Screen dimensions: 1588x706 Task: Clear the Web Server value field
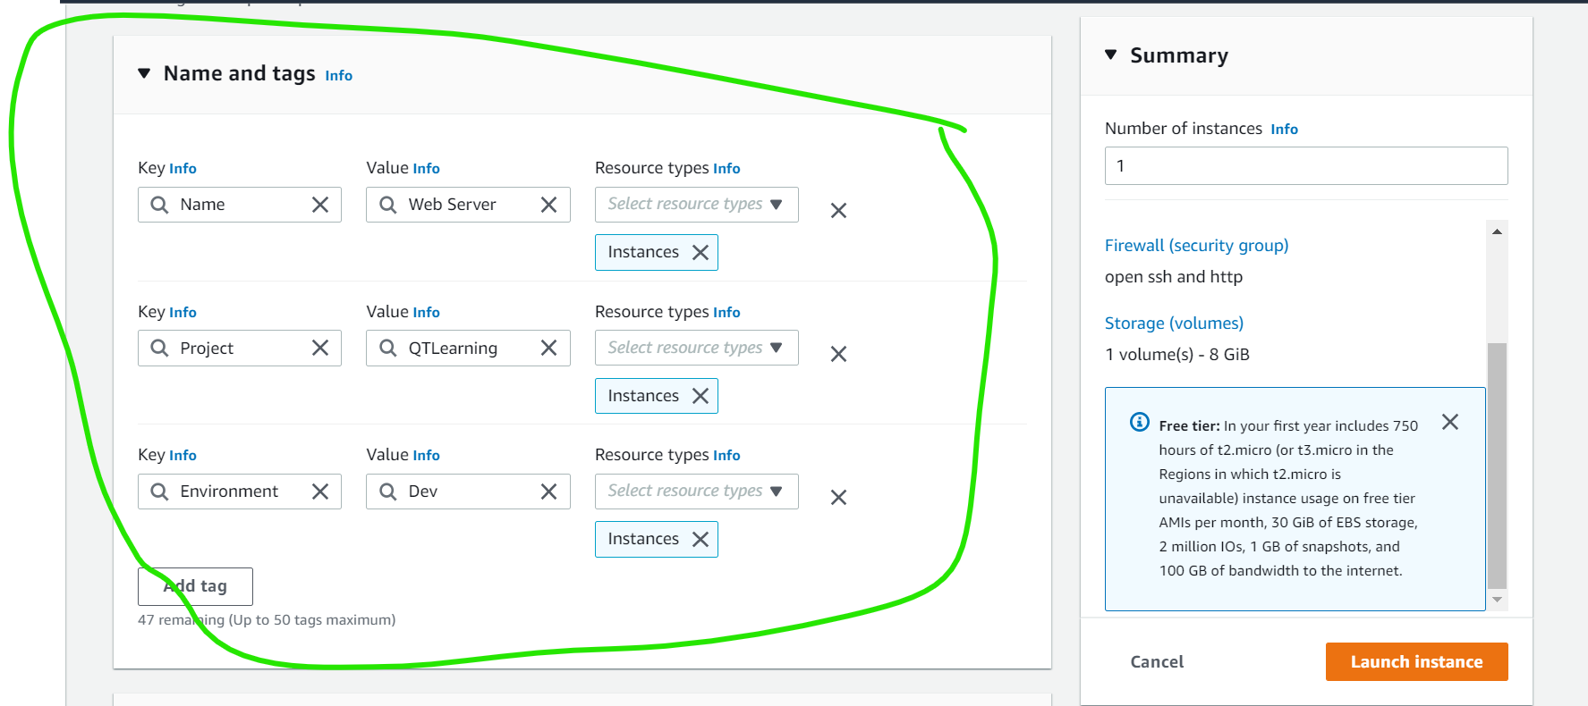548,205
